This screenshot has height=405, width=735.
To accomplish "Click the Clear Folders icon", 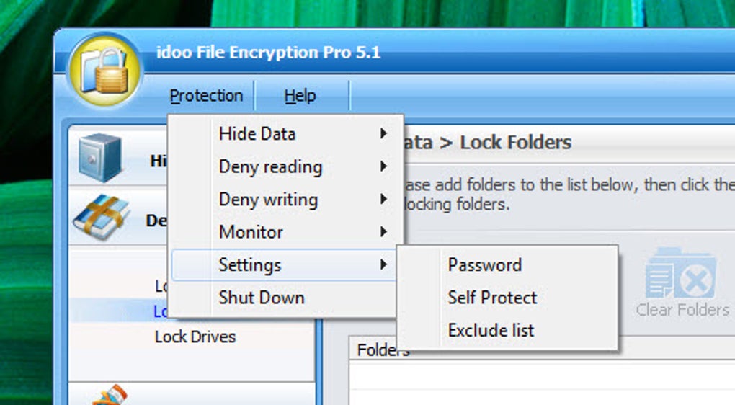I will tap(681, 274).
